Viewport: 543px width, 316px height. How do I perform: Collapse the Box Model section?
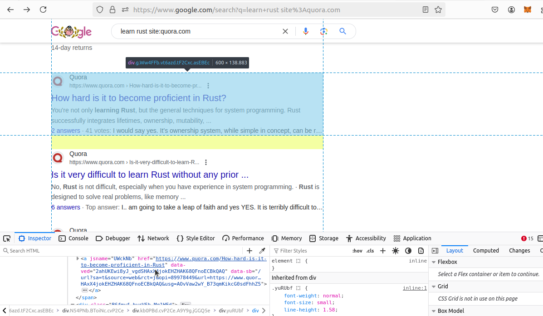coord(434,311)
